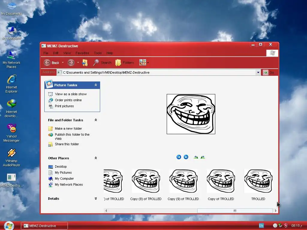Select the Copy (9) of TROLLED thumbnail
Screen dimensions: 307x230
[183, 181]
